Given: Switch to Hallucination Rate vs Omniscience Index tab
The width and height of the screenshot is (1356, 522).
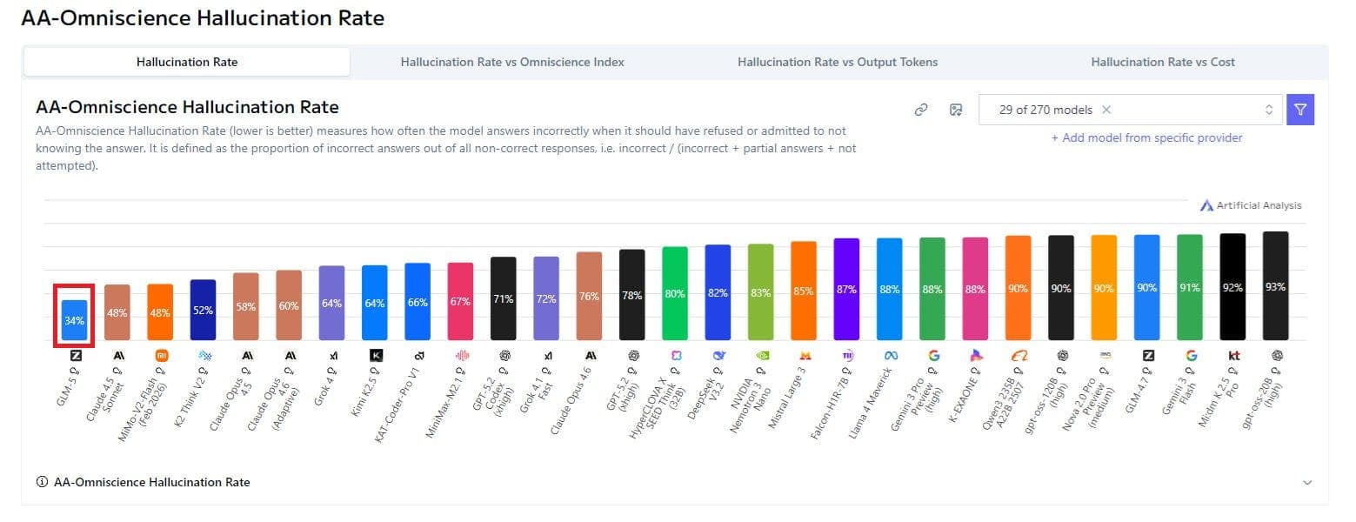Looking at the screenshot, I should point(512,62).
